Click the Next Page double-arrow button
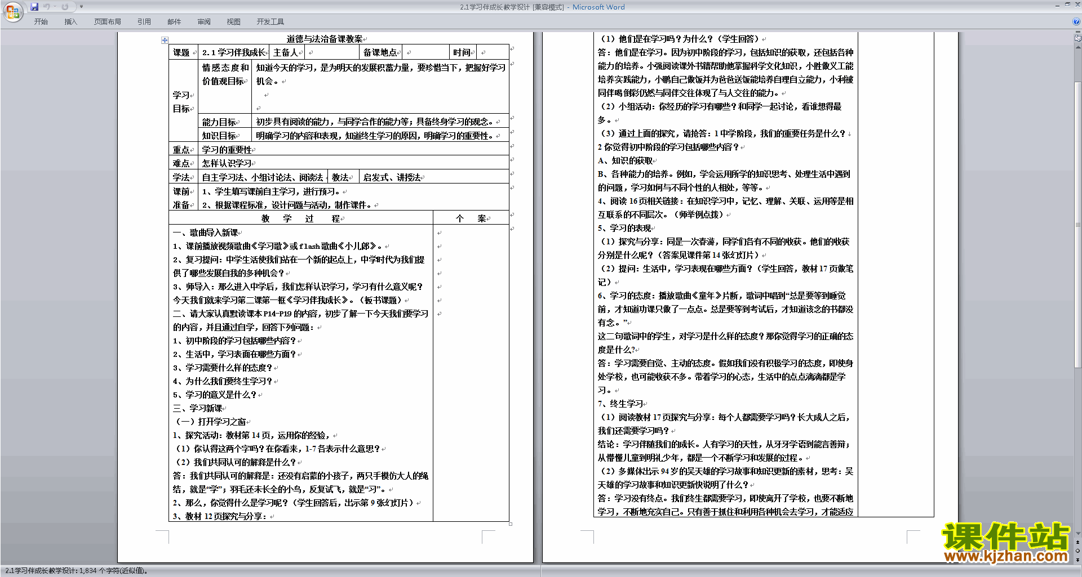Screen dimensions: 1082x577 click(x=1078, y=560)
